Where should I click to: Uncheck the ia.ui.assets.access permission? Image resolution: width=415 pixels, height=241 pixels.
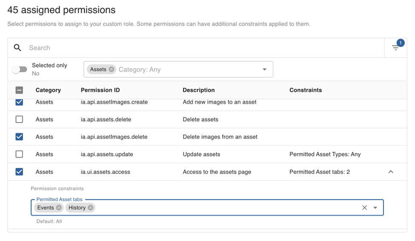[x=19, y=172]
